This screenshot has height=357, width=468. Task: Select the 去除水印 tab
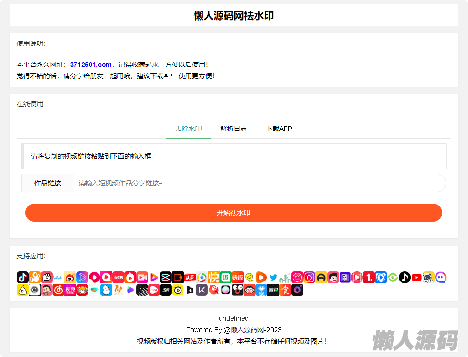tap(188, 129)
